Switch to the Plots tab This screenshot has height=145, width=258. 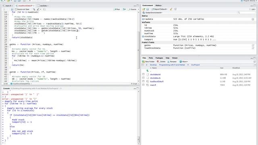[x=151, y=58]
